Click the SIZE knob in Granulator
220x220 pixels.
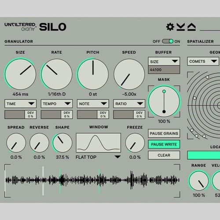pyautogui.click(x=20, y=74)
